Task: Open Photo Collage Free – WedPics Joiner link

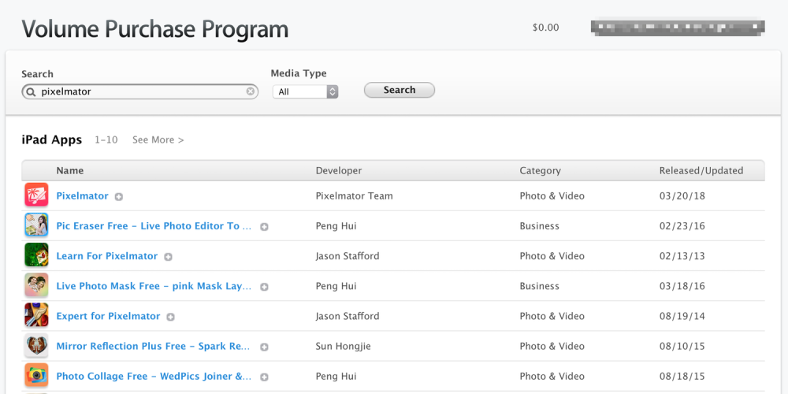Action: pyautogui.click(x=154, y=377)
